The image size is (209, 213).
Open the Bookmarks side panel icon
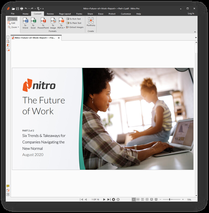click(8, 45)
